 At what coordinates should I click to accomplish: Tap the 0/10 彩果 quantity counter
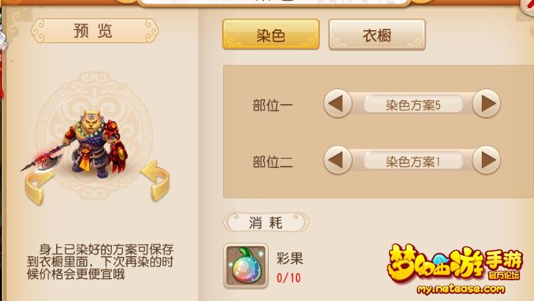click(x=289, y=278)
